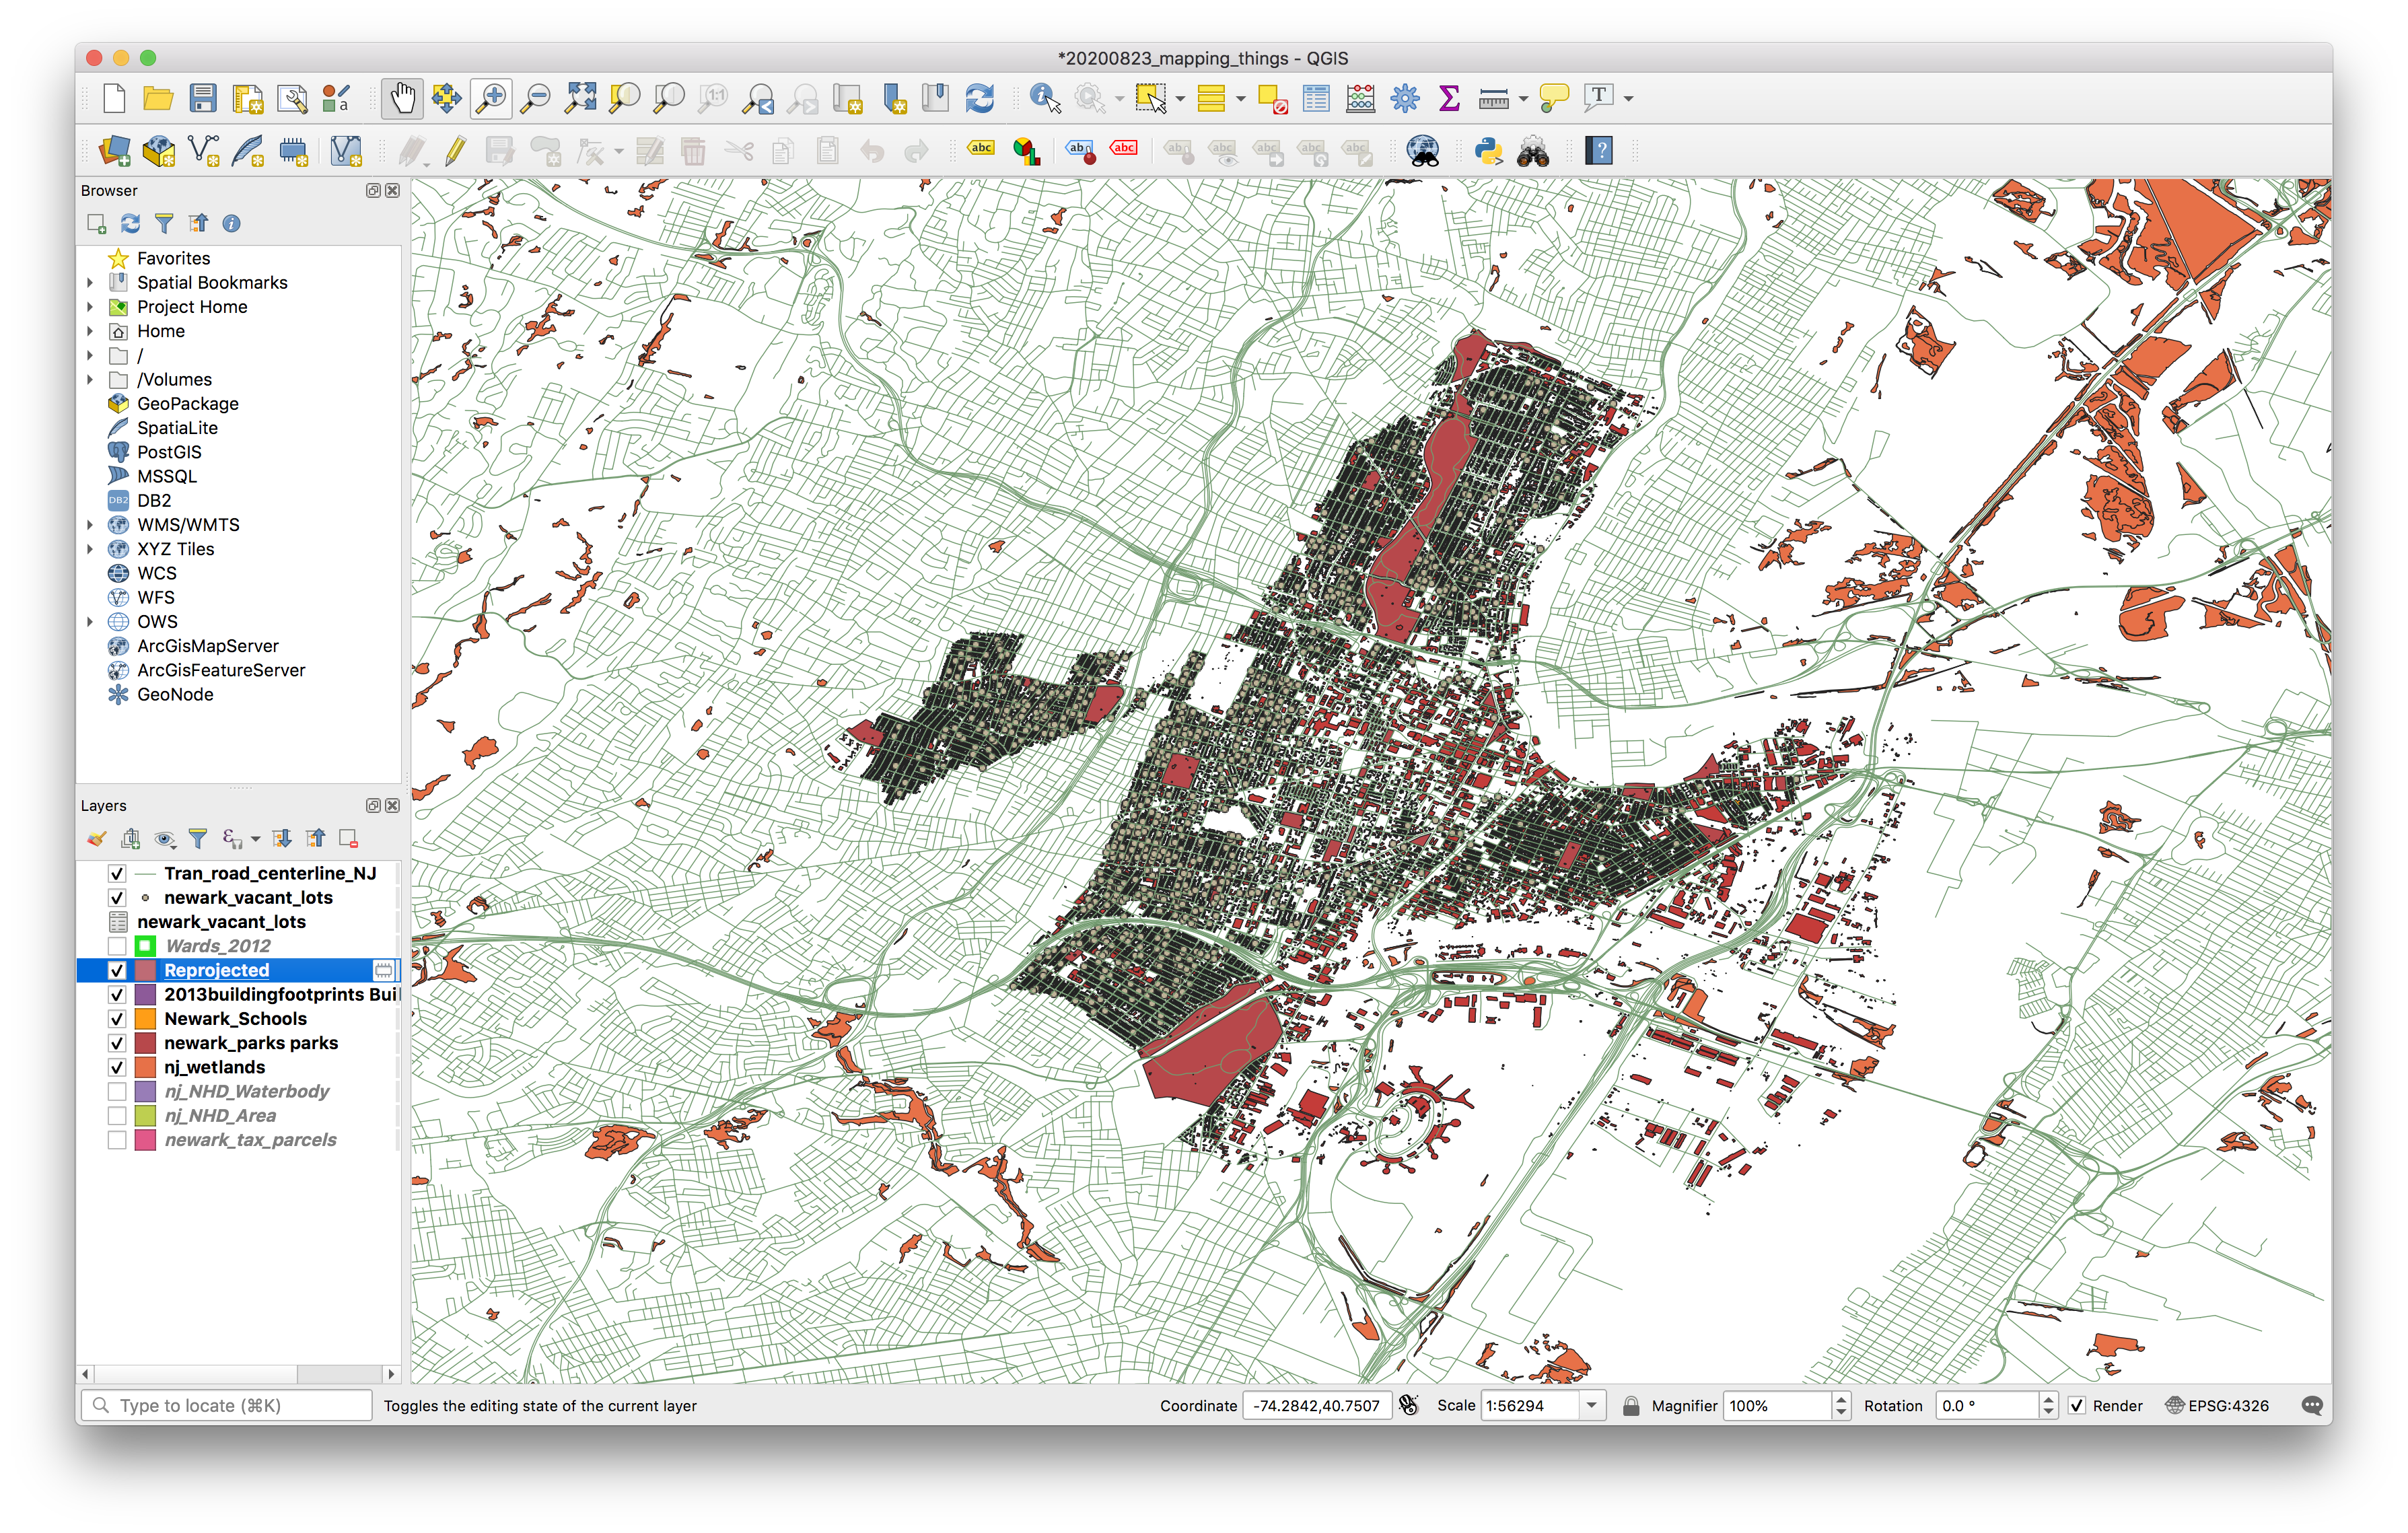Hide the nj_wetlands layer
The width and height of the screenshot is (2408, 1533).
click(117, 1067)
